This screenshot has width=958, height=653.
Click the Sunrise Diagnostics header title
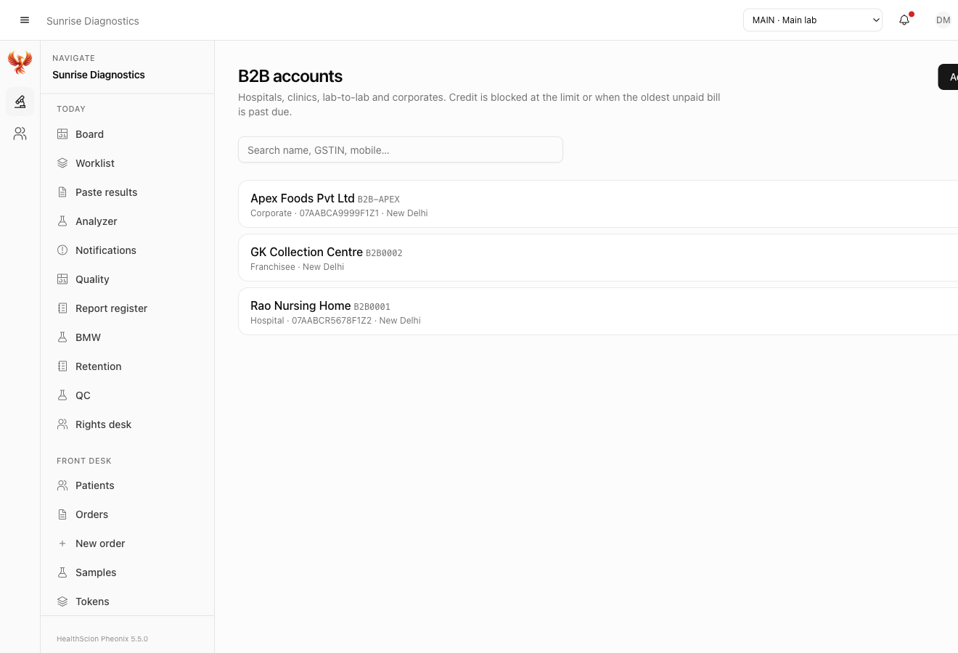pos(93,21)
